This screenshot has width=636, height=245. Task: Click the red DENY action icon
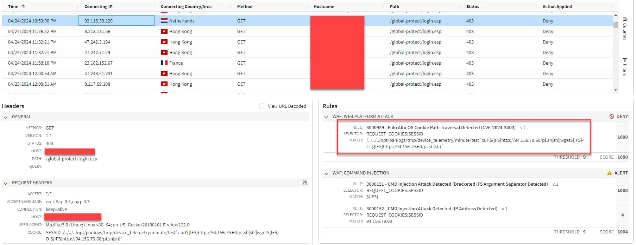click(x=612, y=117)
